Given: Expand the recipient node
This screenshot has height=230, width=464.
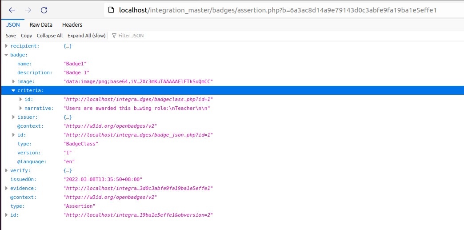Looking at the screenshot, I should pyautogui.click(x=7, y=46).
